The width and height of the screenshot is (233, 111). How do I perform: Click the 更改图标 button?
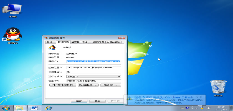pos(88,85)
